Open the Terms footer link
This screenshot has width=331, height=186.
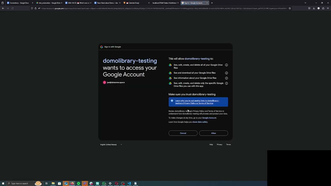(x=228, y=145)
